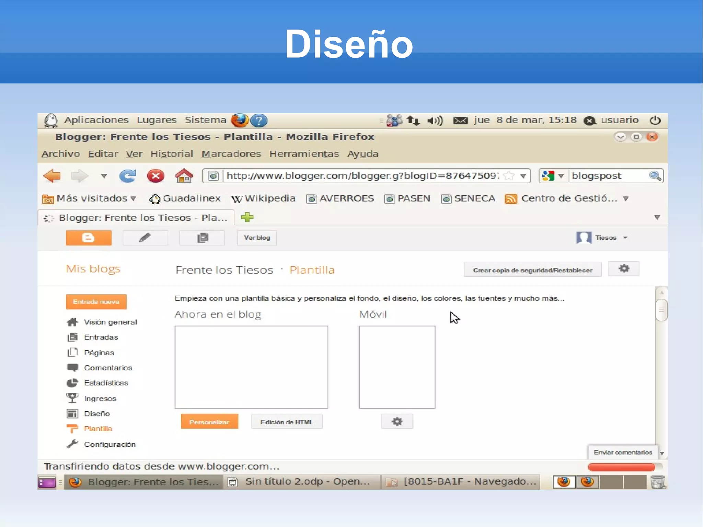Reload the current page
This screenshot has width=703, height=527.
click(x=128, y=176)
